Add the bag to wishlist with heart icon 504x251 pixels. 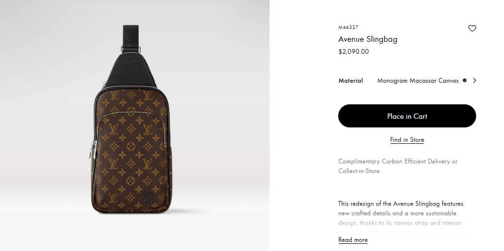472,28
